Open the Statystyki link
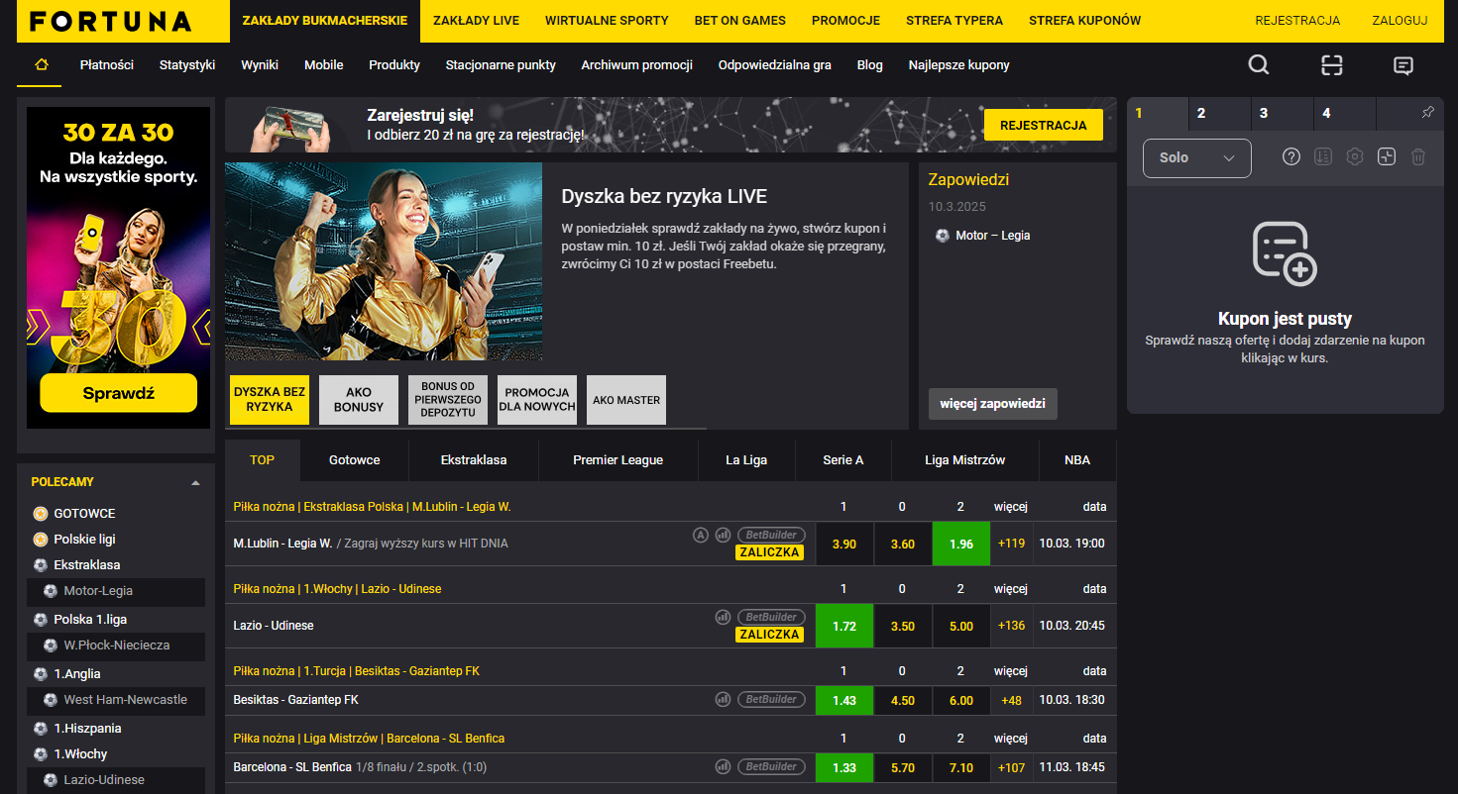The width and height of the screenshot is (1458, 794). 187,64
